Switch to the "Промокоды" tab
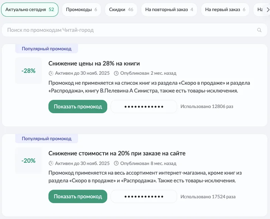 (x=81, y=10)
